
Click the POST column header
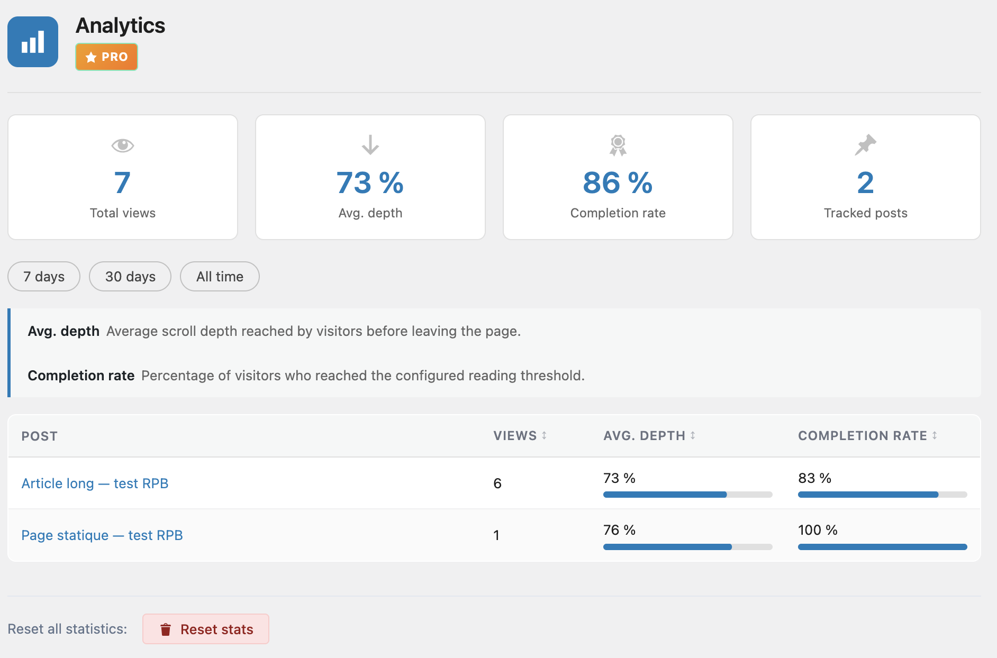coord(40,436)
